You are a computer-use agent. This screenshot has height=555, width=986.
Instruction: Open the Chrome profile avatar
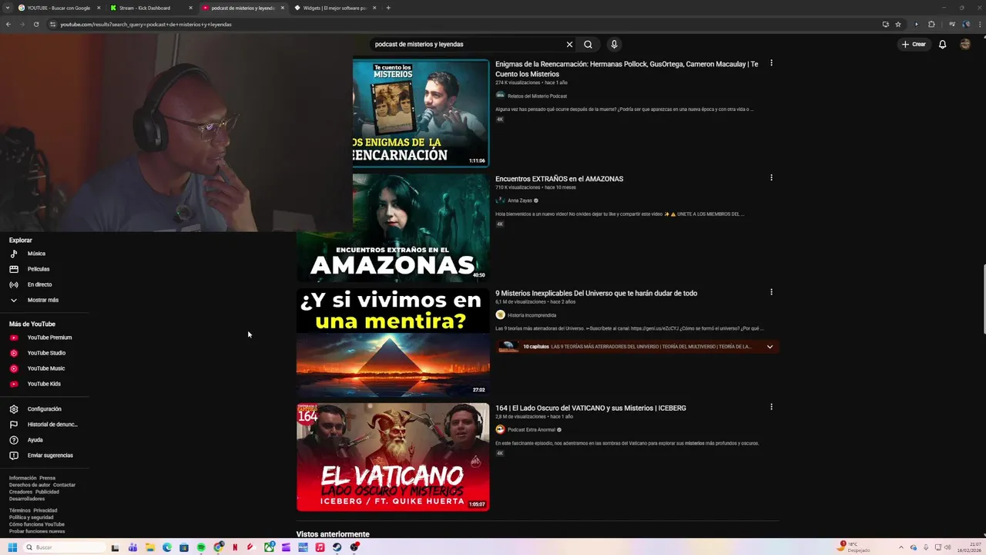coord(965,24)
